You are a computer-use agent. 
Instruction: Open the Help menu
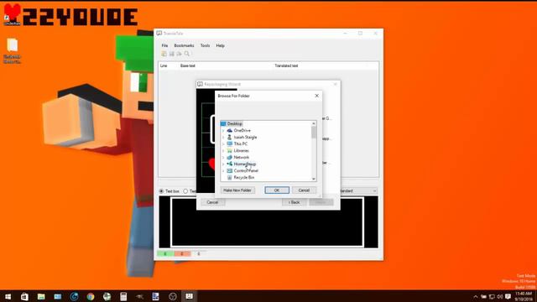(x=220, y=45)
